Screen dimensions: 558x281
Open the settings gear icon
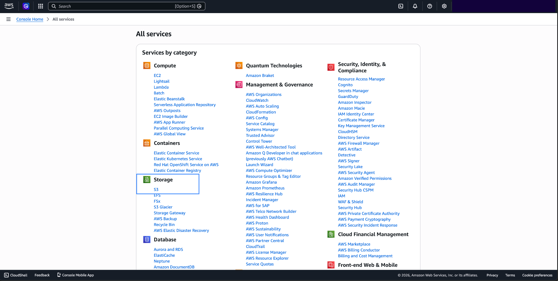point(444,6)
